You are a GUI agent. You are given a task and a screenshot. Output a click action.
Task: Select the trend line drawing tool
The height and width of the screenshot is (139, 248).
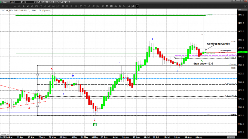coord(2,6)
